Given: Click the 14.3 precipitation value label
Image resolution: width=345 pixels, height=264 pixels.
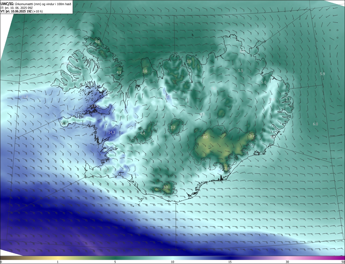Looking at the screenshot, I should click(x=112, y=132).
